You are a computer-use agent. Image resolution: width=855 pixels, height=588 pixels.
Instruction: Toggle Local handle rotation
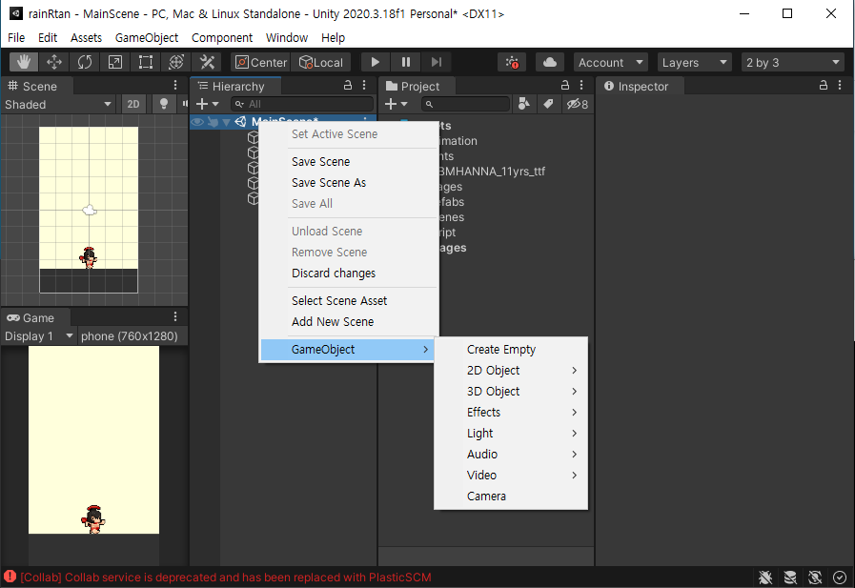pyautogui.click(x=321, y=62)
